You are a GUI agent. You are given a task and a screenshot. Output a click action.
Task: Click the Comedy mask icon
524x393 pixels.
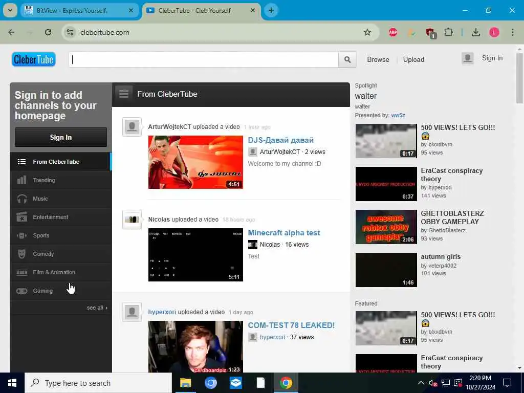21,254
